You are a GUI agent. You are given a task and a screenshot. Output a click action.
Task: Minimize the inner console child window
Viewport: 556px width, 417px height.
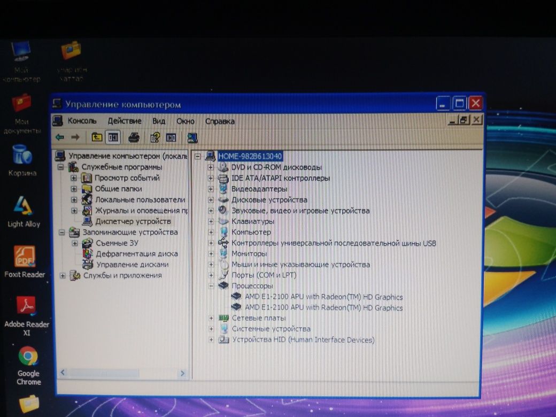coord(453,120)
